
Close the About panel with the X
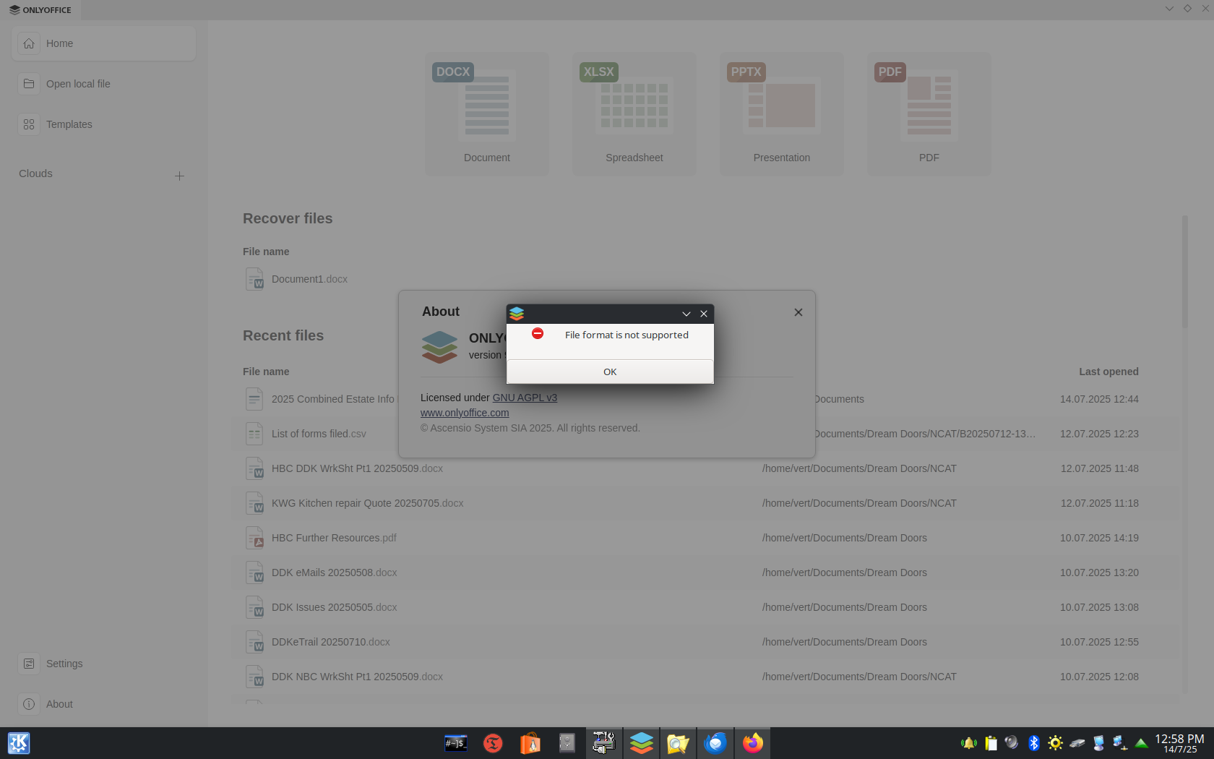(x=798, y=312)
